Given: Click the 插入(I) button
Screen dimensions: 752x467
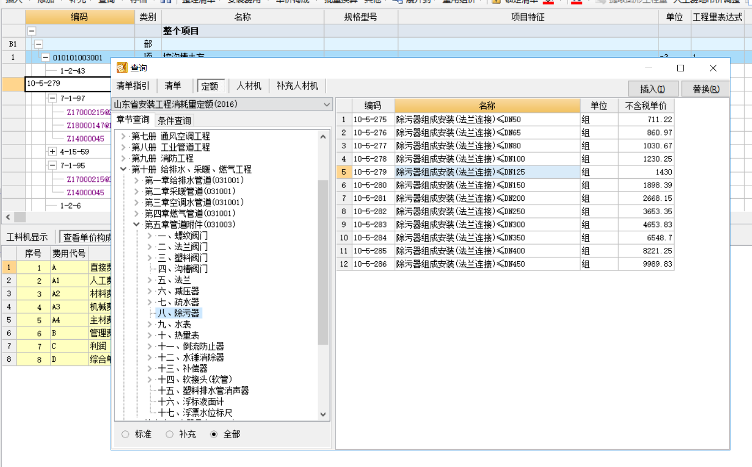Looking at the screenshot, I should [x=652, y=89].
